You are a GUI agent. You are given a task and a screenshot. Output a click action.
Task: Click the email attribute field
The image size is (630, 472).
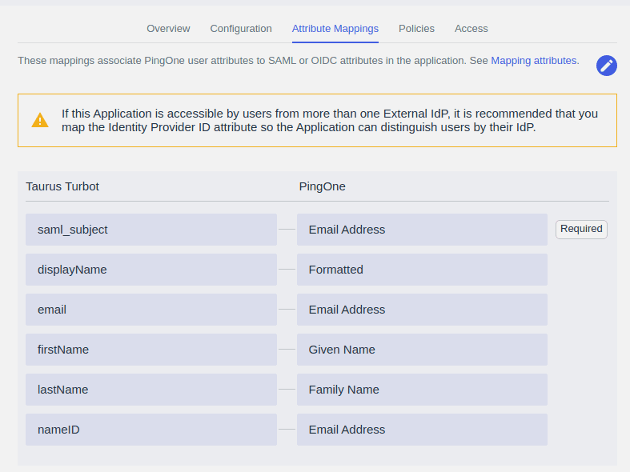coord(151,310)
